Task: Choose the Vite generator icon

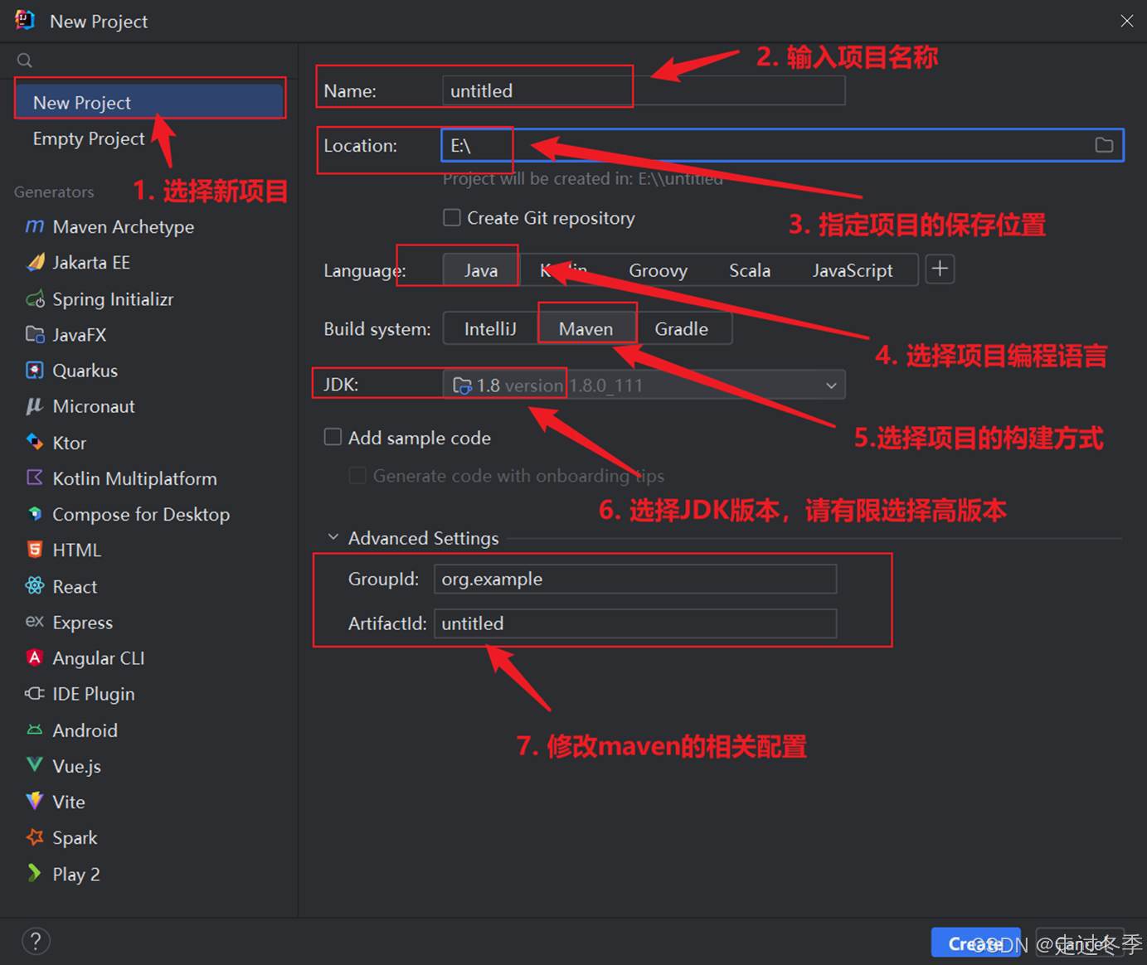Action: click(x=35, y=801)
